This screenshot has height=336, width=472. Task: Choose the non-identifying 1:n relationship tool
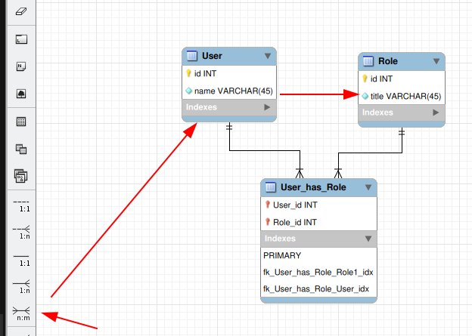23,230
